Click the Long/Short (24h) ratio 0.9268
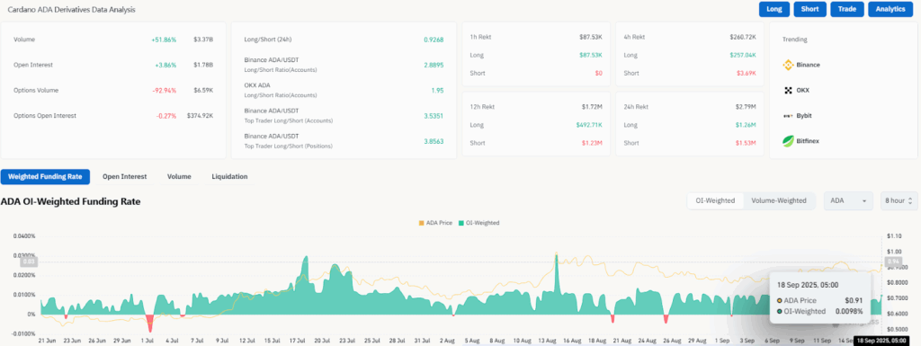This screenshot has width=921, height=346. pos(434,40)
